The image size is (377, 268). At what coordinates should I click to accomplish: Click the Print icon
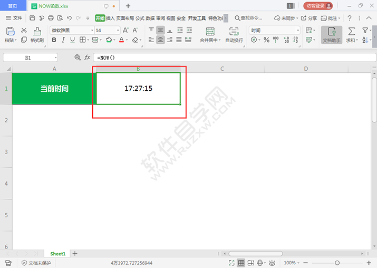point(51,18)
